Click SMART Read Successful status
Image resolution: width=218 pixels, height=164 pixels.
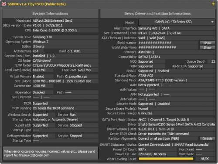[191, 145]
